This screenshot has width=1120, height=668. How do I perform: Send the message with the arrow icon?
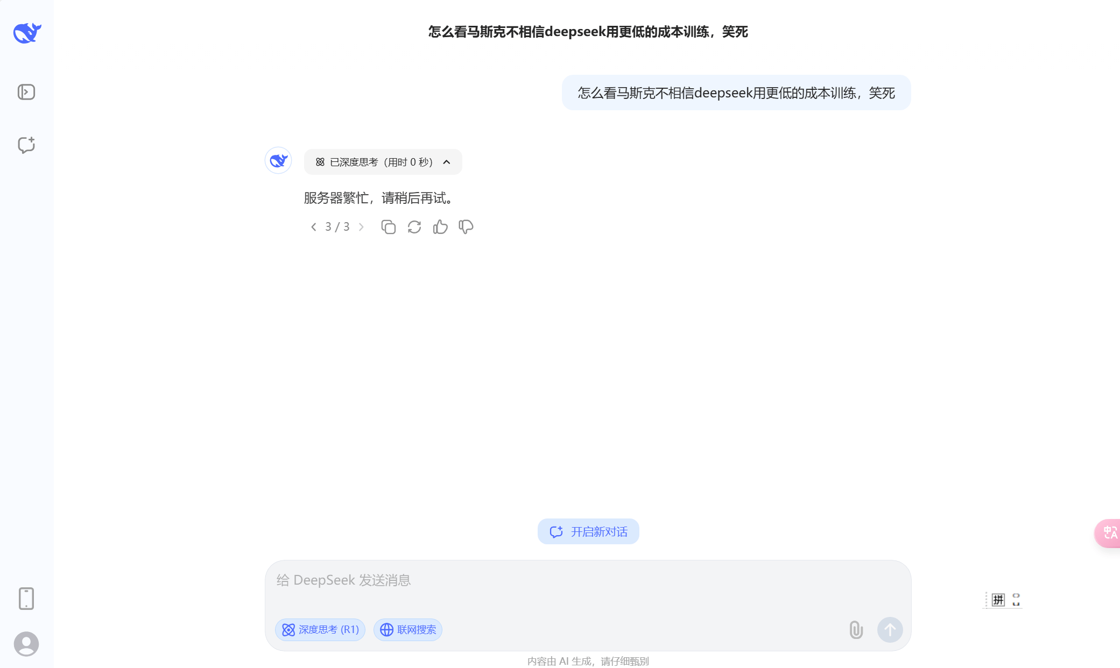(x=890, y=629)
